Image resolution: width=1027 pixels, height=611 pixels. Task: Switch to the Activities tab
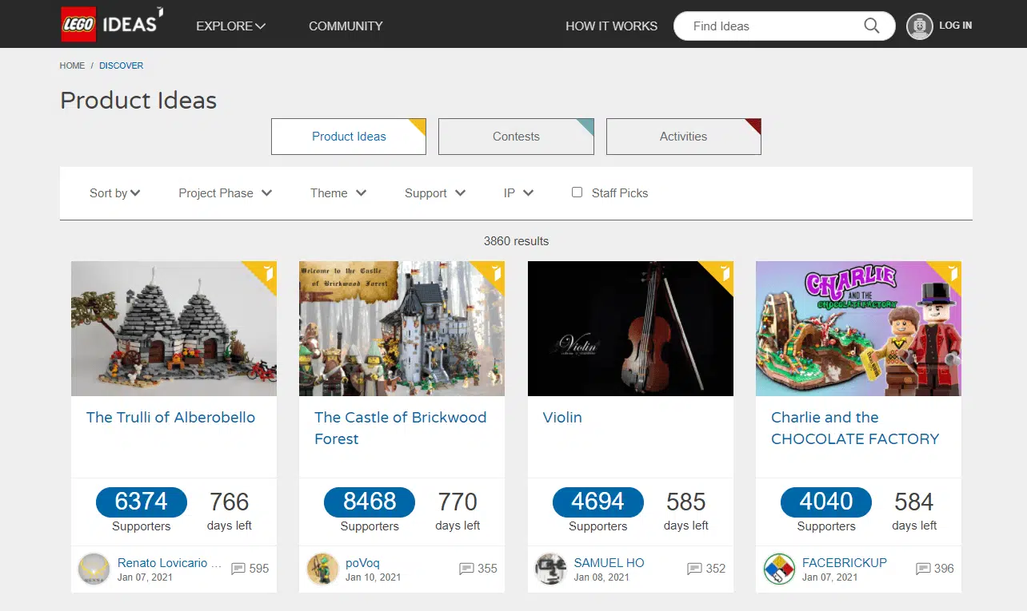(x=683, y=137)
